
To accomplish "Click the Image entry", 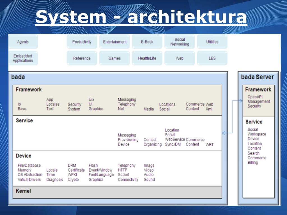I will [149, 165].
